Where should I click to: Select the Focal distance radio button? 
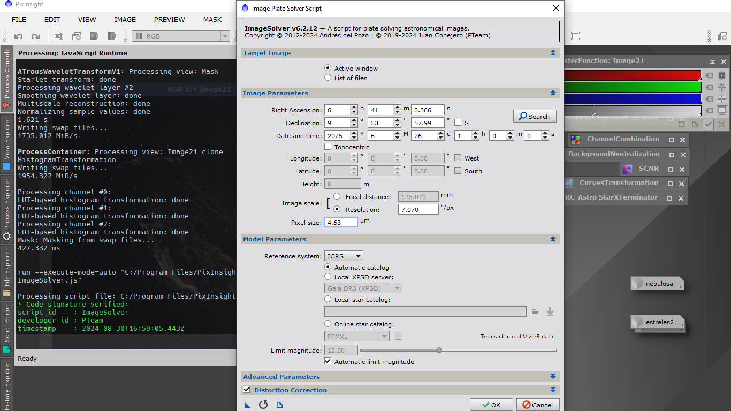(337, 196)
